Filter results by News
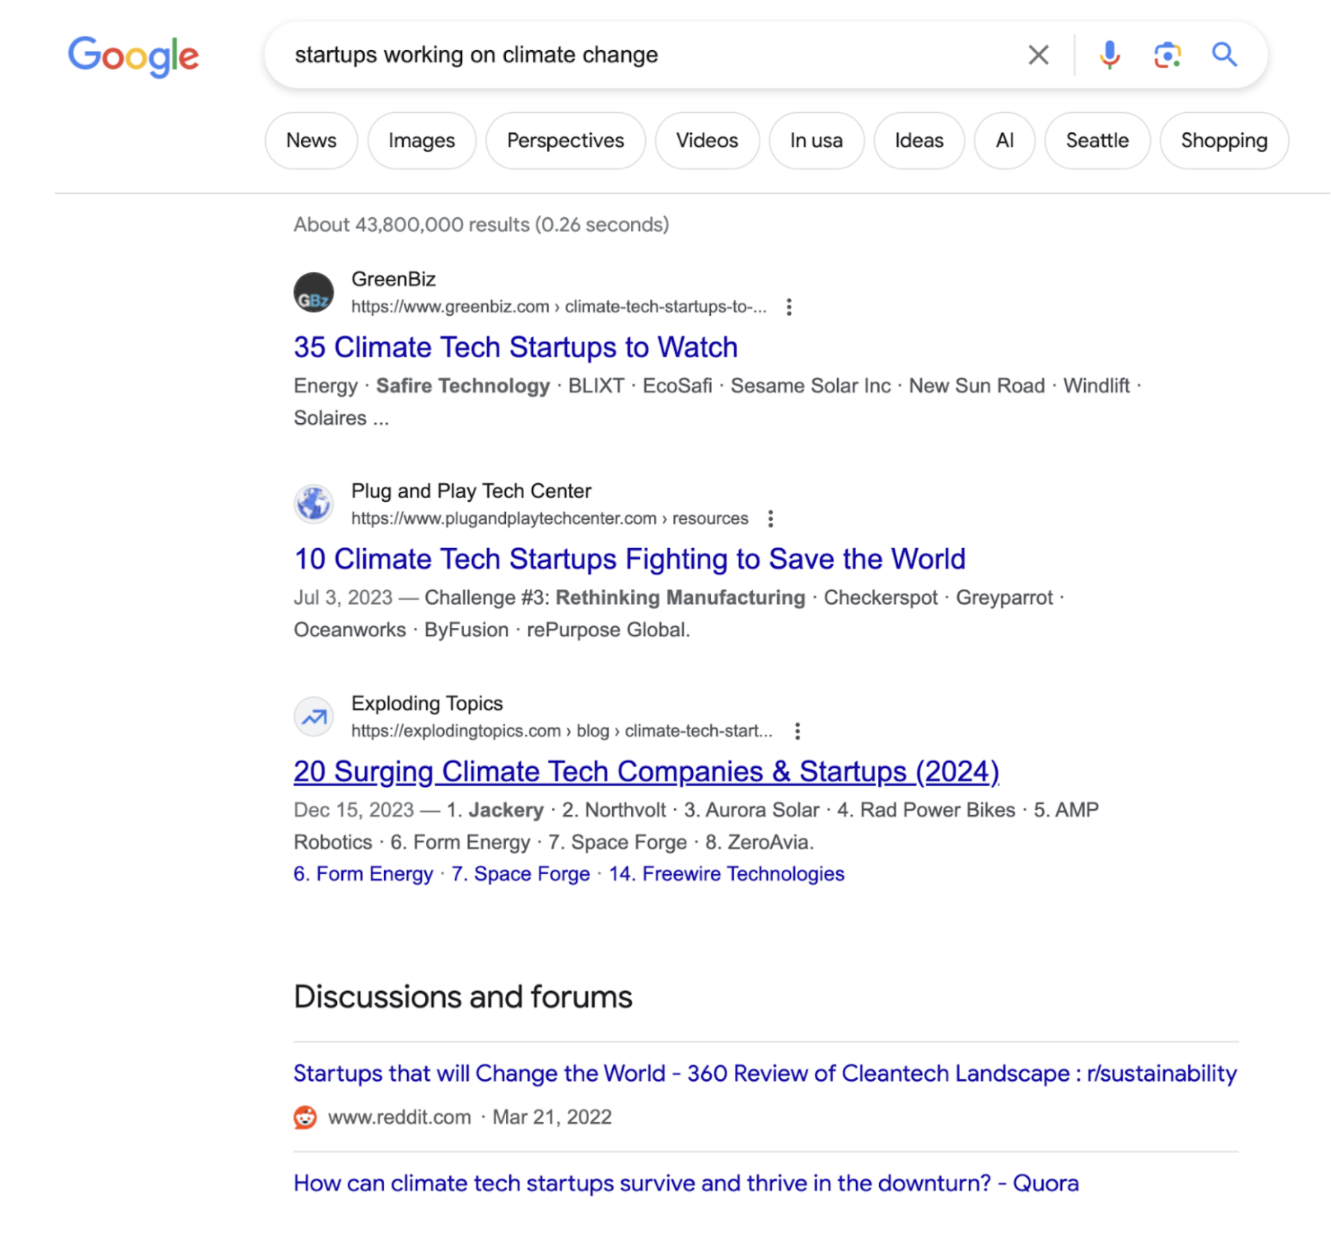1331x1233 pixels. click(311, 141)
